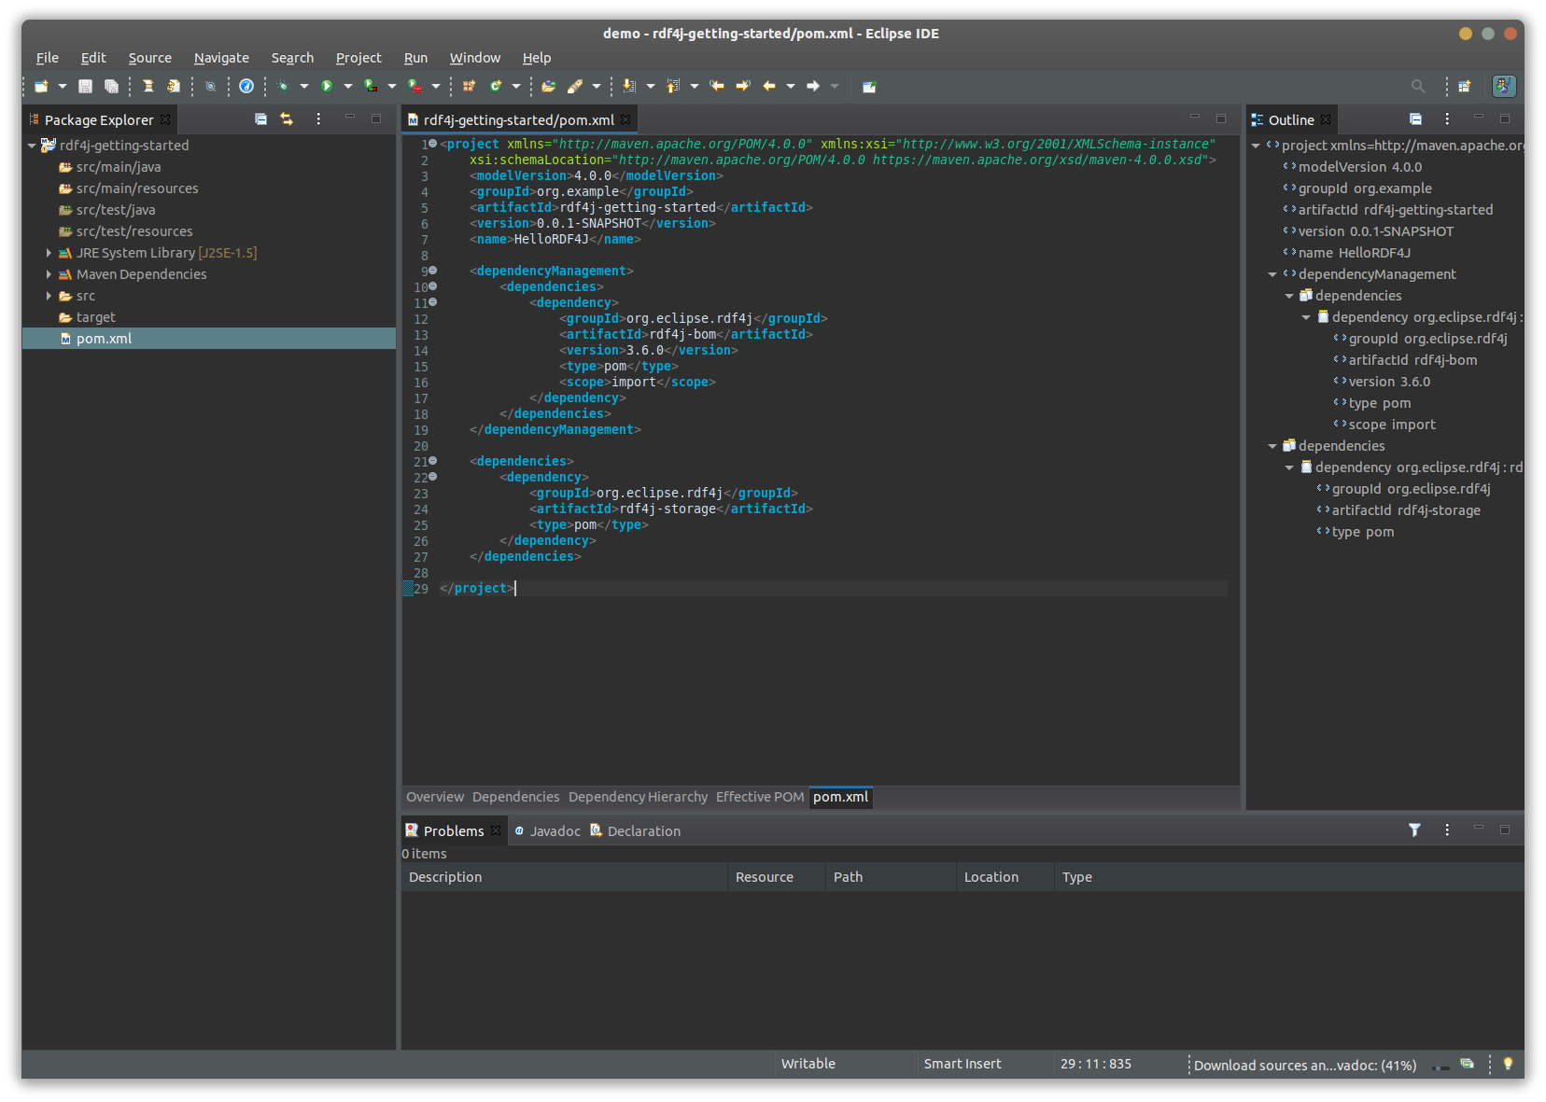This screenshot has width=1546, height=1102.
Task: Click the toolbar quick access search icon
Action: click(x=1418, y=86)
